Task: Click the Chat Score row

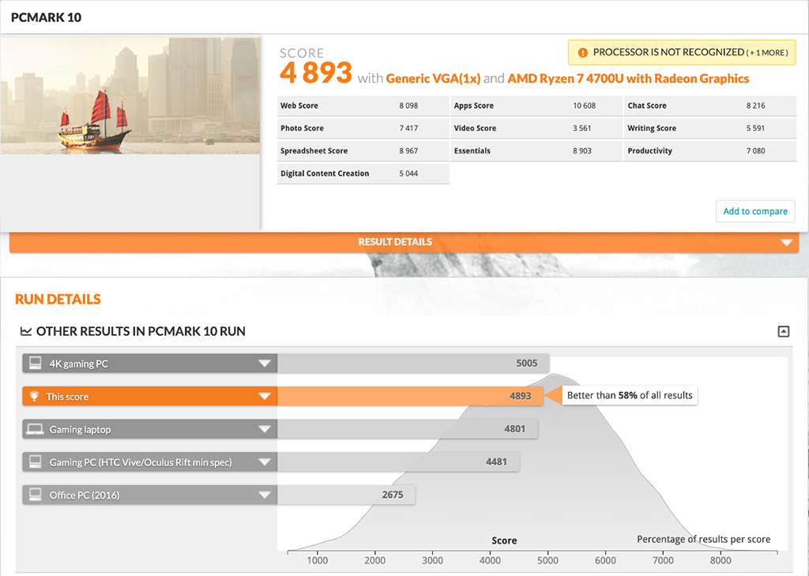Action: (710, 105)
